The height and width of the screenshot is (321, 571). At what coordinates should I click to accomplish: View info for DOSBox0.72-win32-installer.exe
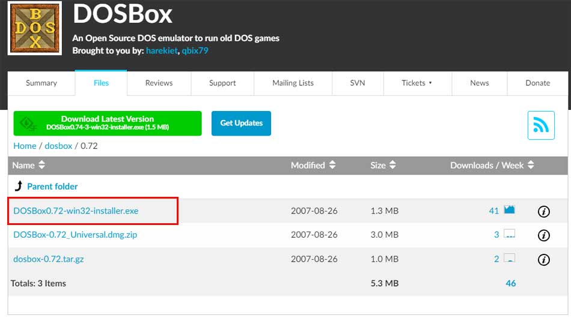pyautogui.click(x=543, y=211)
